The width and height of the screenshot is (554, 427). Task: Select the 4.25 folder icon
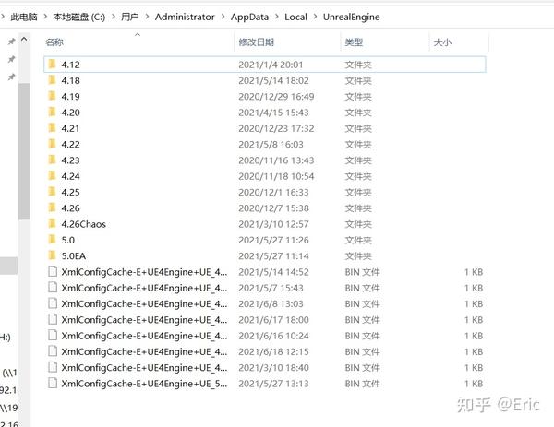tap(53, 192)
